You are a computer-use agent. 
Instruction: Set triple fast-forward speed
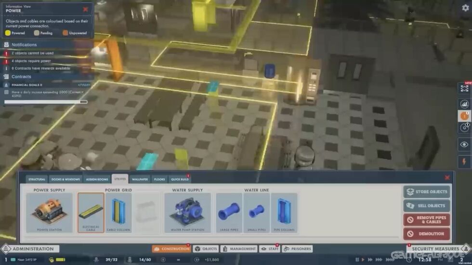click(379, 260)
